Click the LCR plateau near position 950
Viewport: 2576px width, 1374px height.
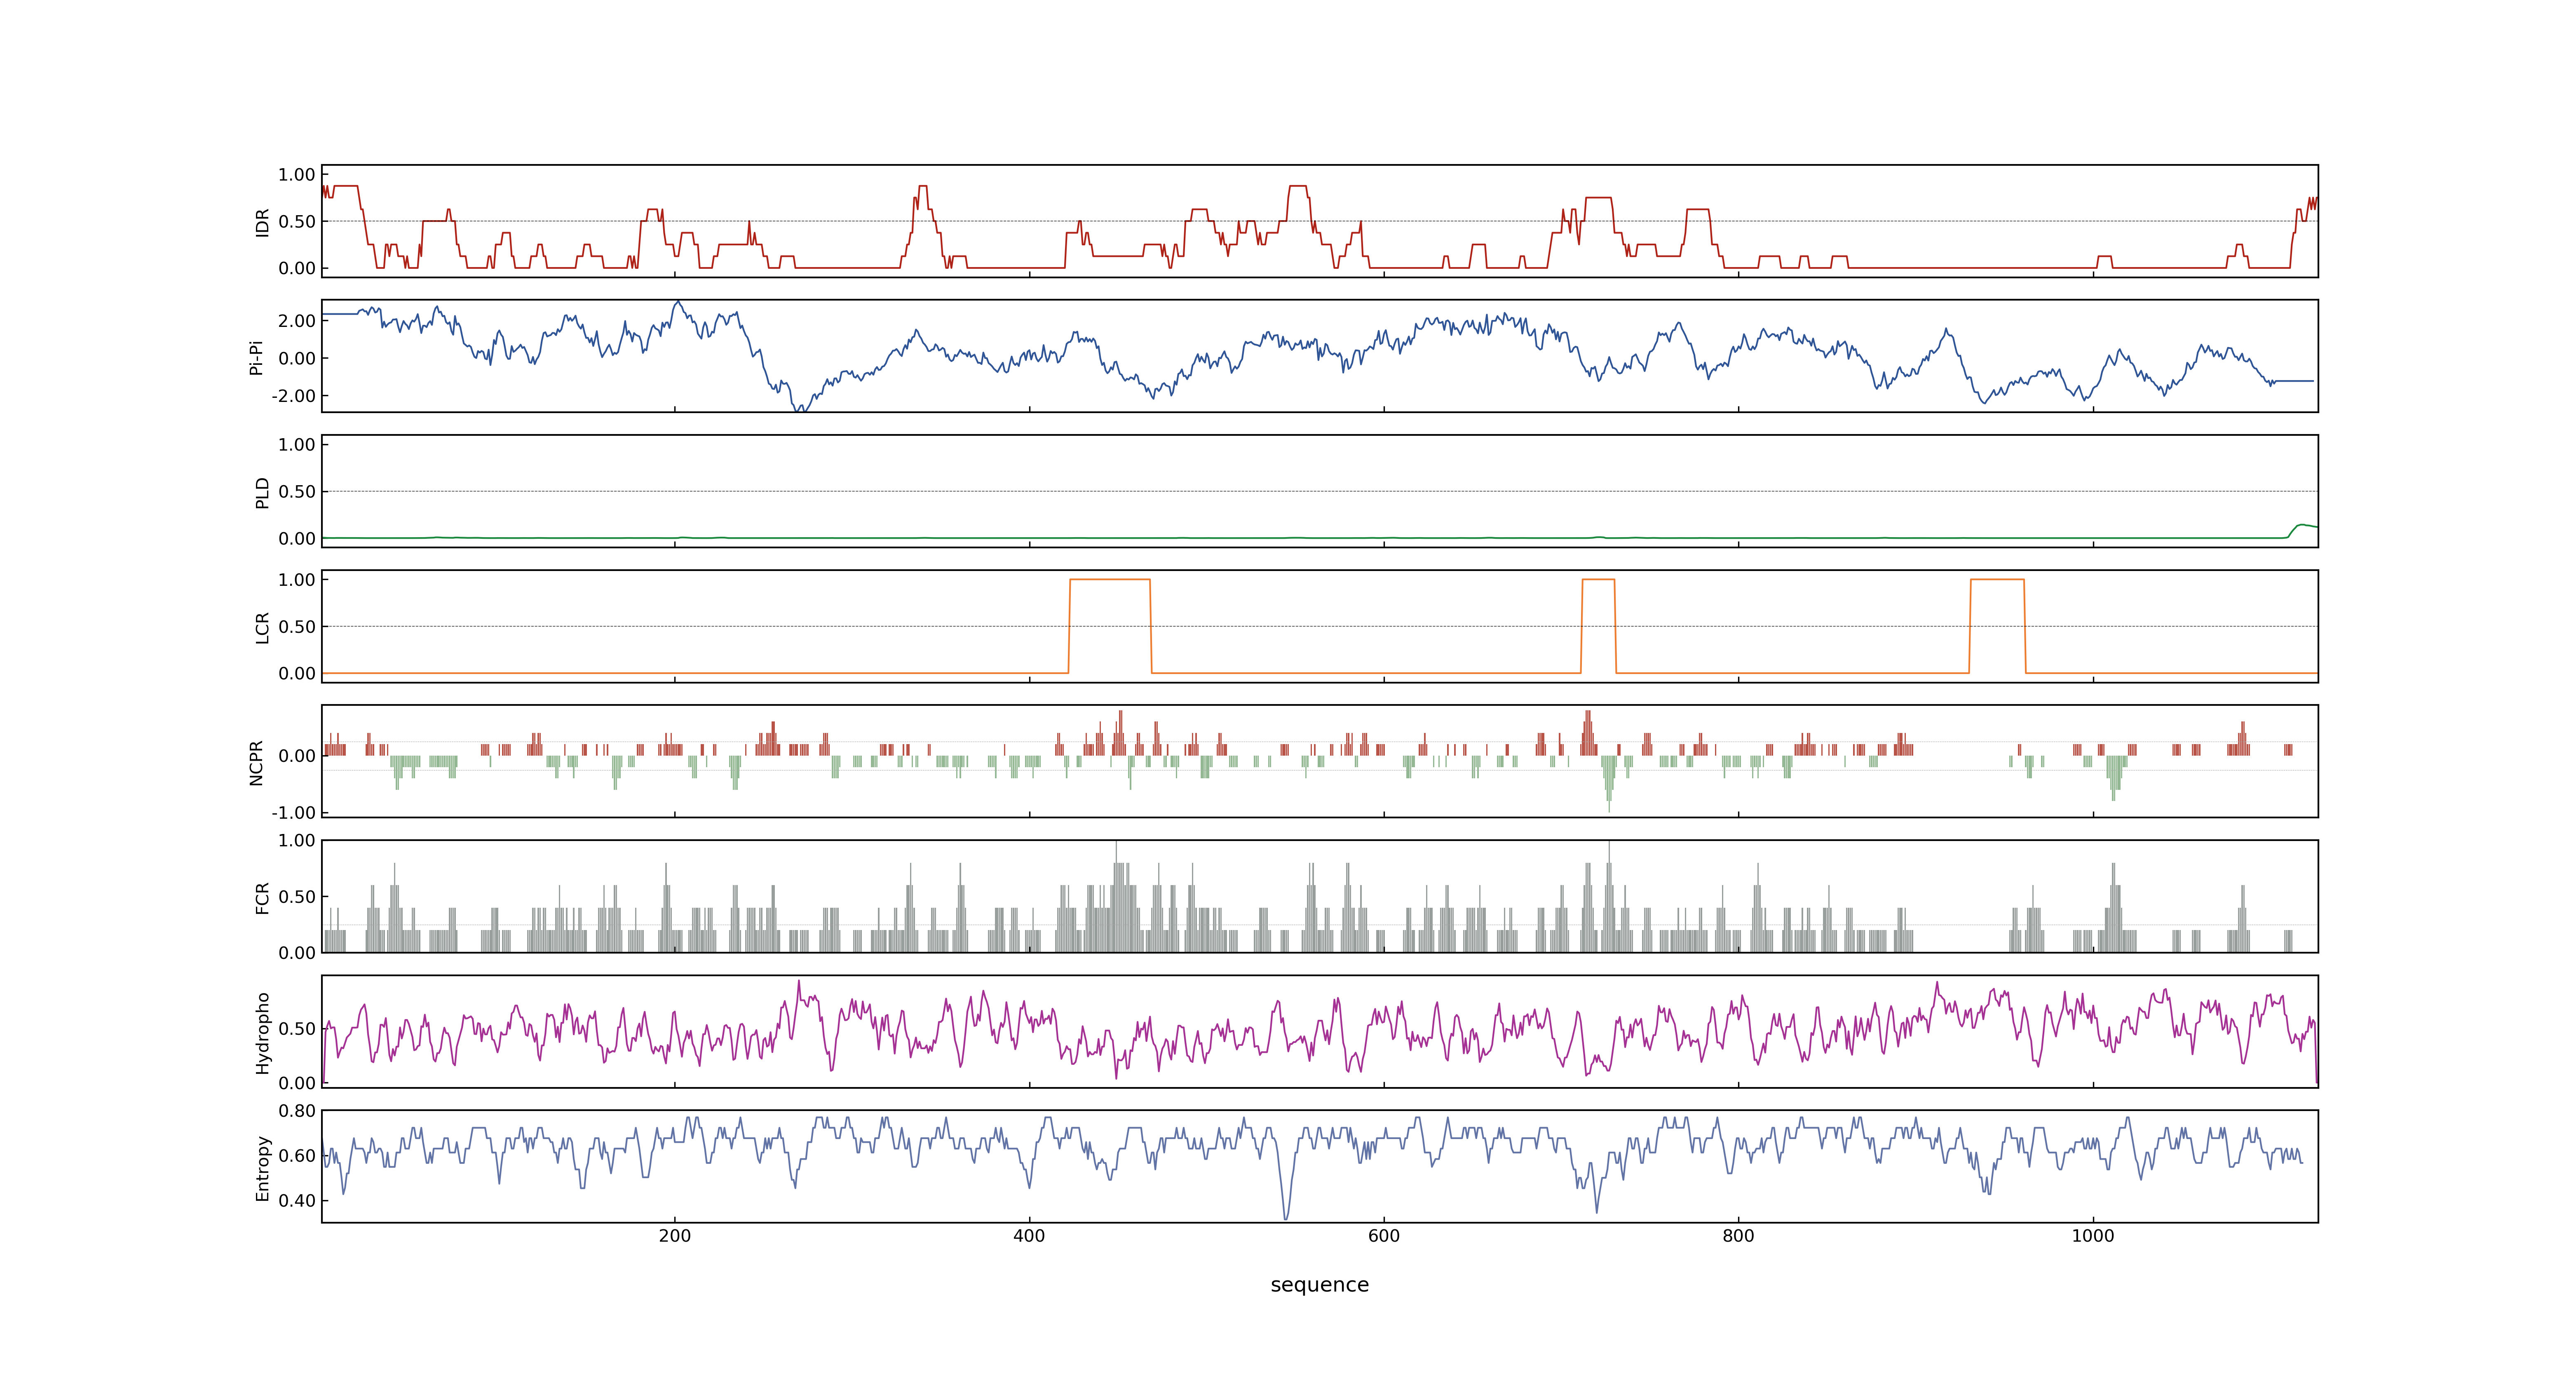point(1997,580)
